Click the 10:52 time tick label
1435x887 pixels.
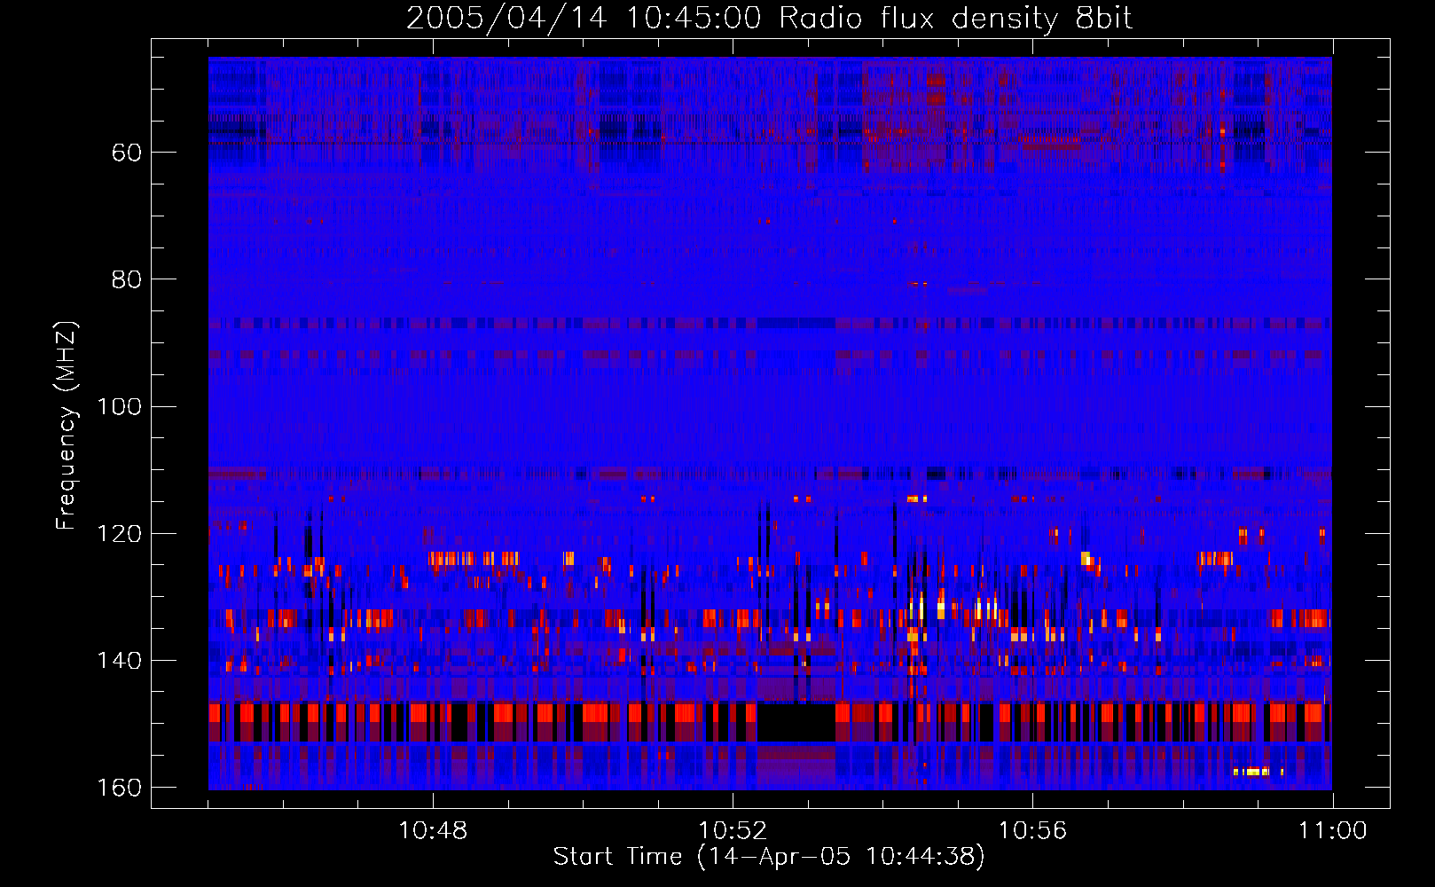[733, 831]
